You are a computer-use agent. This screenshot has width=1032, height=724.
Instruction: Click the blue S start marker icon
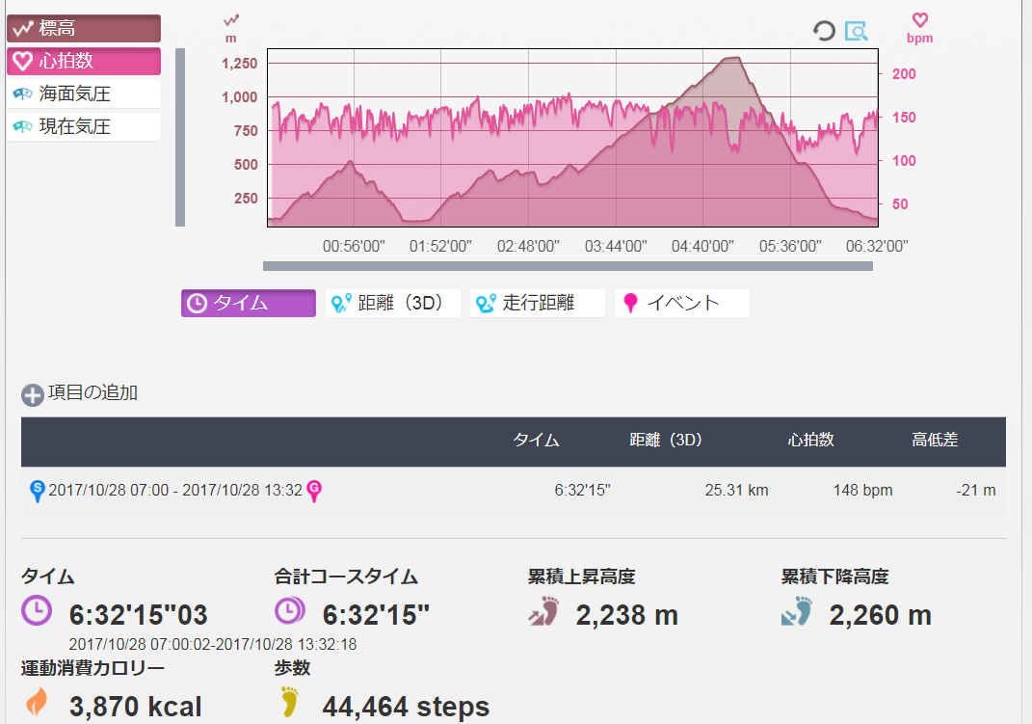[x=38, y=491]
